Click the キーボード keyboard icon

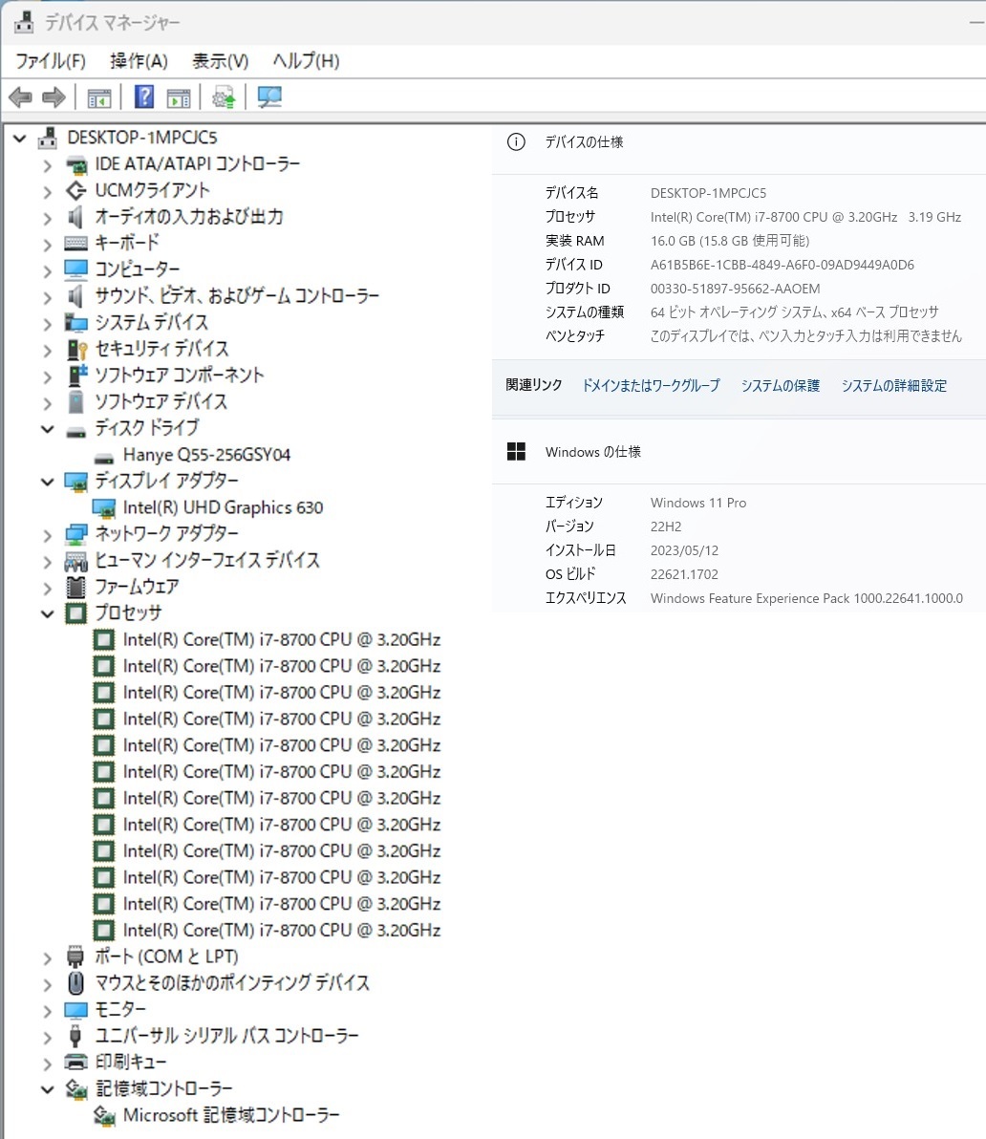point(76,244)
